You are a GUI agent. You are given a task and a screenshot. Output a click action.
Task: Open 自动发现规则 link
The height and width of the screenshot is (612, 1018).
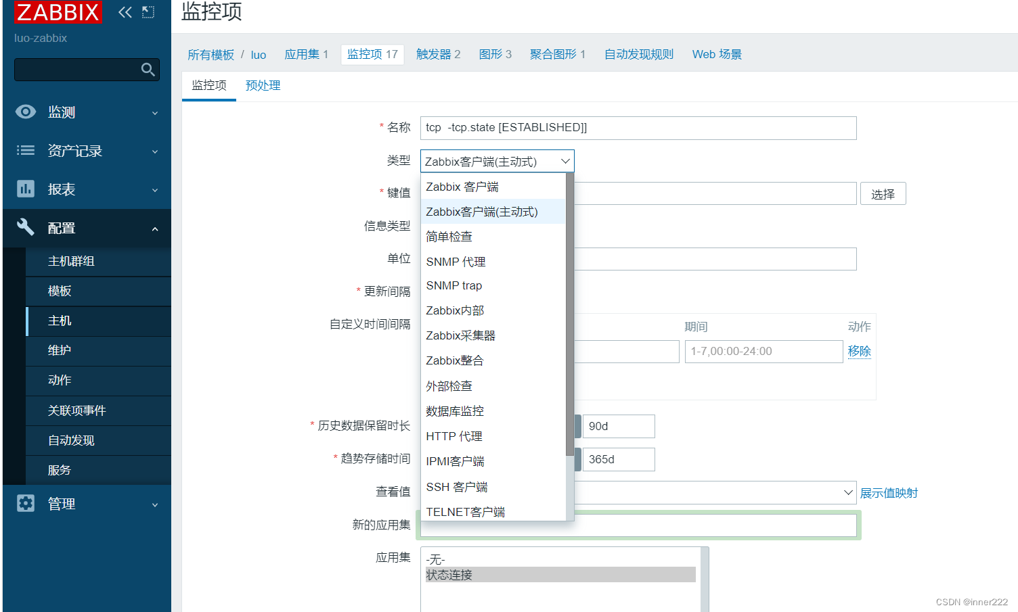pyautogui.click(x=639, y=54)
